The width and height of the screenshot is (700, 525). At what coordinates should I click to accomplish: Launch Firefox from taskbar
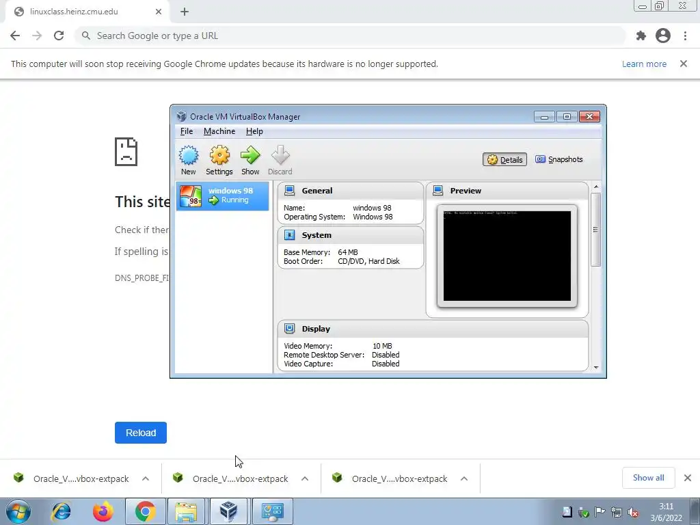[103, 511]
